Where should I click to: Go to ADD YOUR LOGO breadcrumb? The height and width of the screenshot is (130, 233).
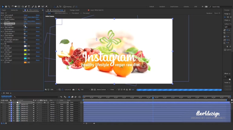(x=61, y=13)
